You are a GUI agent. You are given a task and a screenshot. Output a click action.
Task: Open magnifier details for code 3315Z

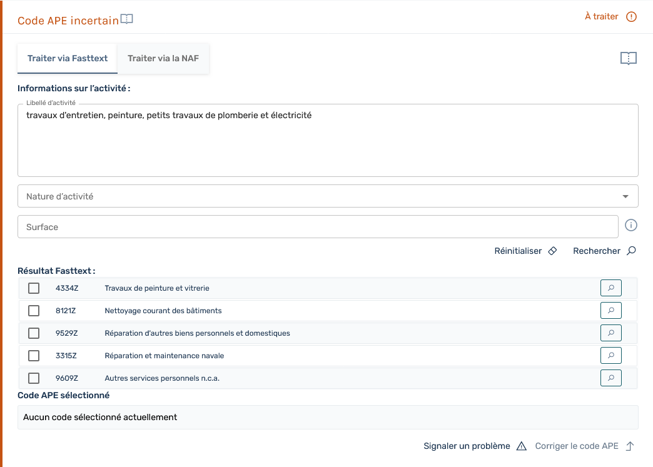tap(610, 356)
